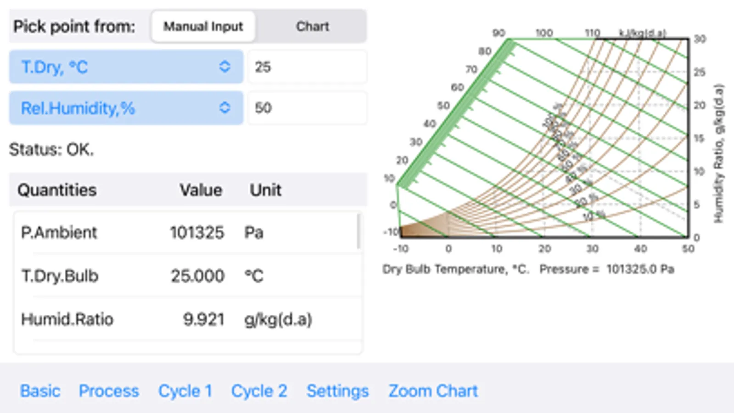Image resolution: width=734 pixels, height=413 pixels.
Task: Switch point picking to Chart
Action: click(x=312, y=27)
